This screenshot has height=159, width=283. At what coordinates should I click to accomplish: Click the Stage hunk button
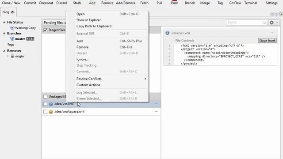pos(267,41)
